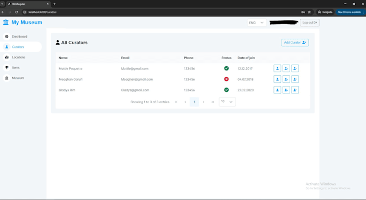Go back using the browser back arrow
Image resolution: width=366 pixels, height=200 pixels.
tap(3, 12)
